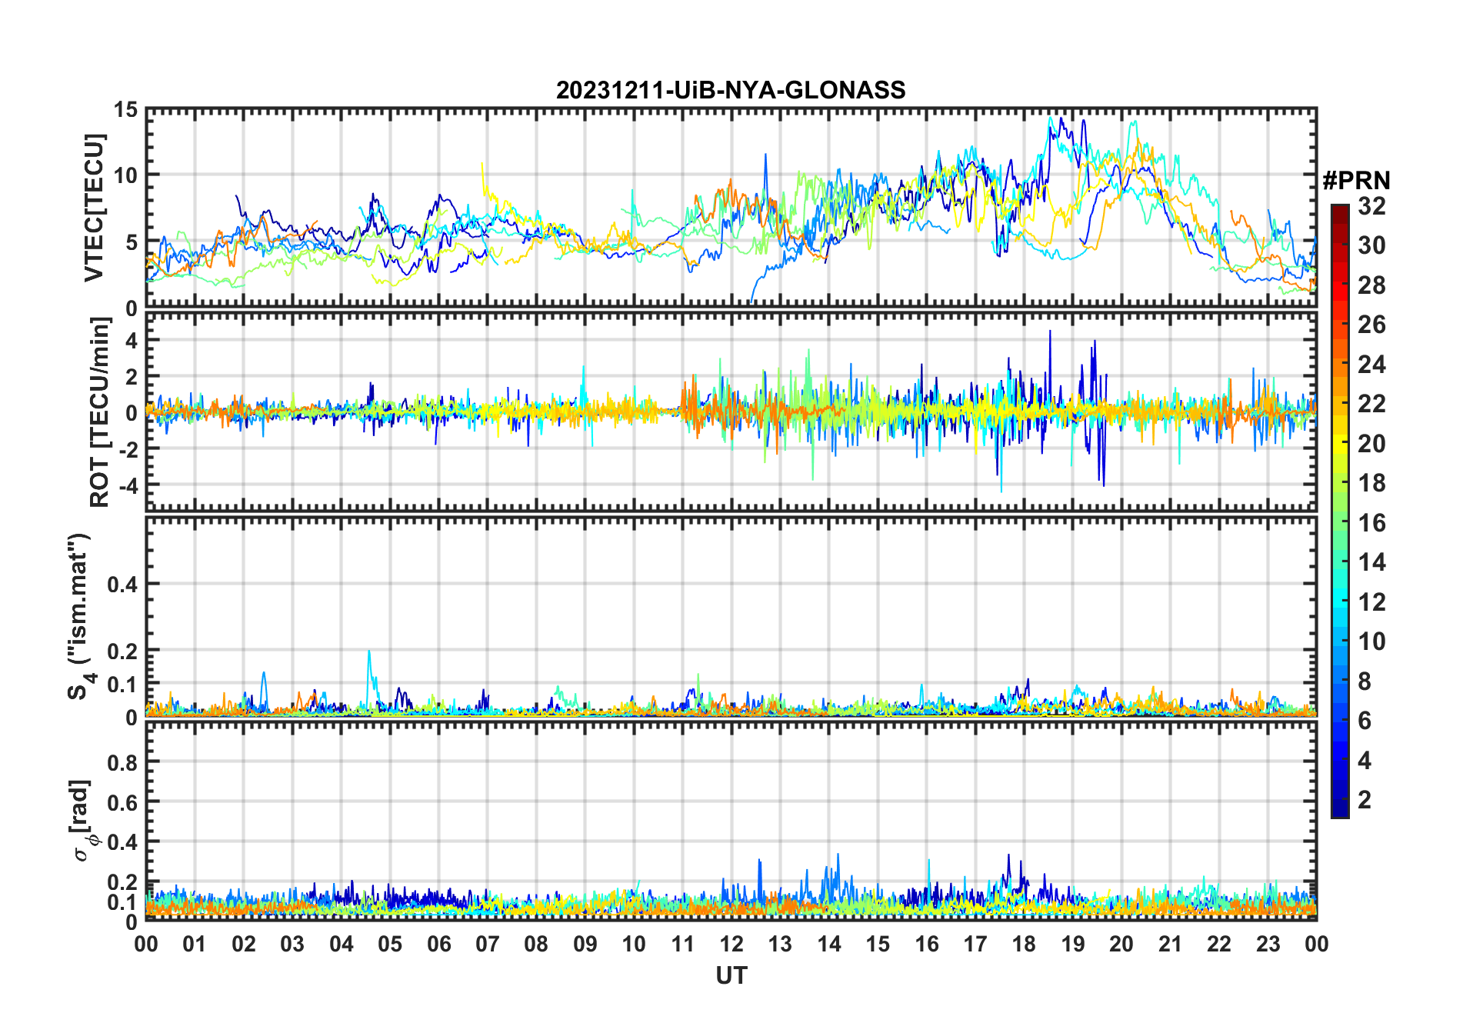Screen dimensions: 1463x1023
Task: Click S4 axis tick label 0.4
Action: pos(123,585)
